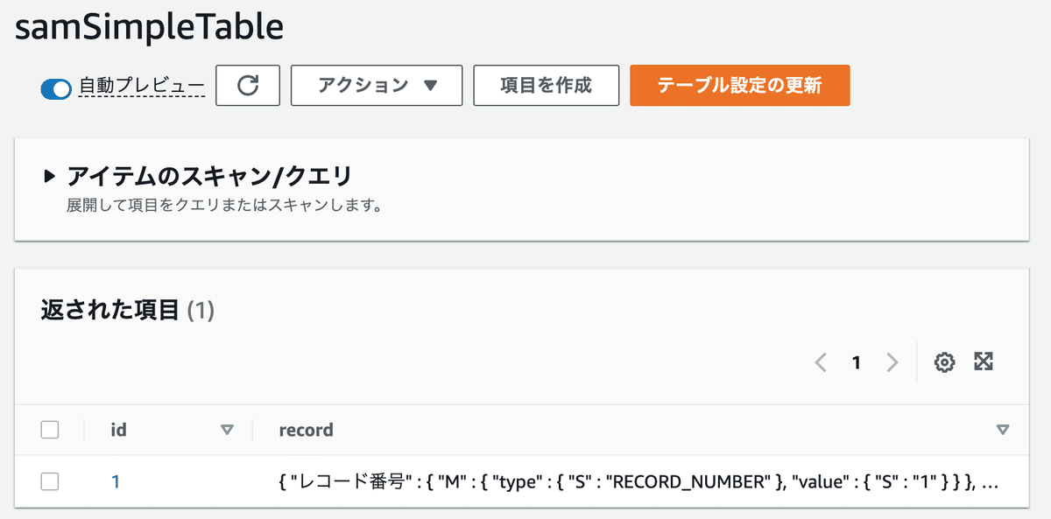
Task: Click the disclosure triangle next to アイテムのスキャン/クエリ
Action: [50, 174]
